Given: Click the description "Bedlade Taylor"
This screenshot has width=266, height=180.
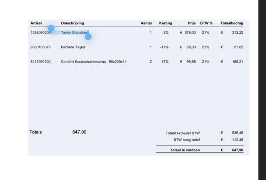Looking at the screenshot, I should 73,47.
